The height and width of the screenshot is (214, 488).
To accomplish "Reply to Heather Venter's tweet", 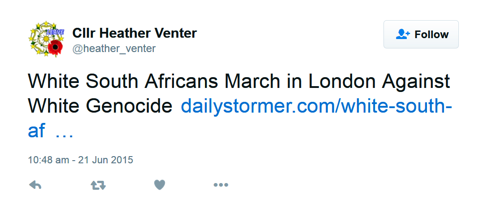I will tap(35, 185).
